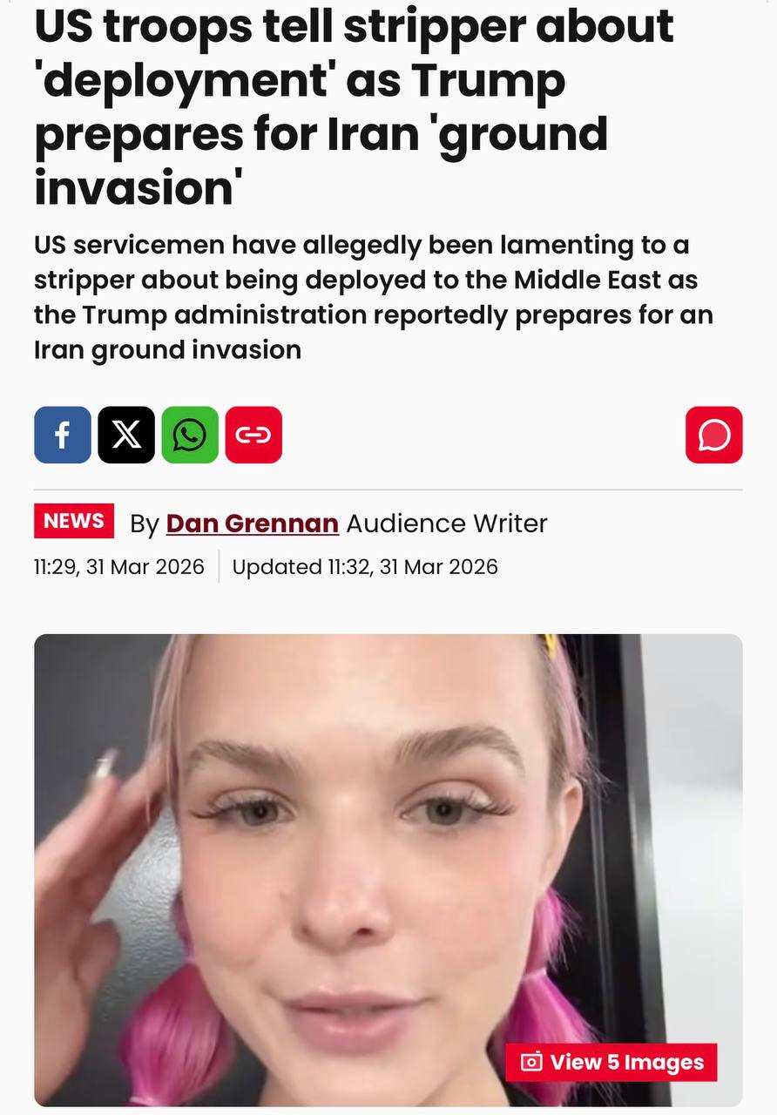
Task: Click the subheadline summary paragraph
Action: (x=374, y=297)
